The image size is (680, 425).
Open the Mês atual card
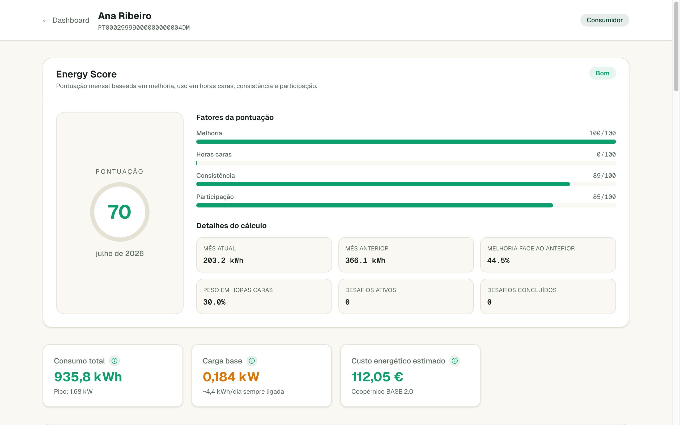264,255
